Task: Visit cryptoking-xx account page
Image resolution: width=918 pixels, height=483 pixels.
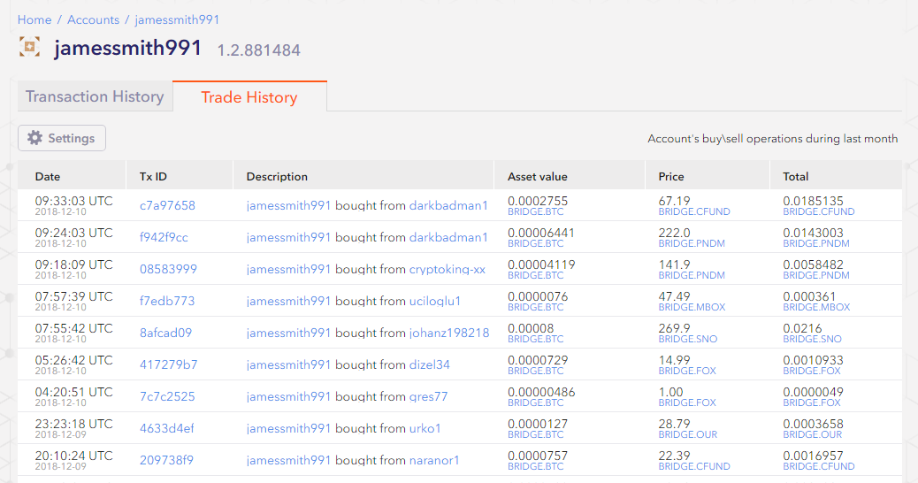Action: pos(447,269)
